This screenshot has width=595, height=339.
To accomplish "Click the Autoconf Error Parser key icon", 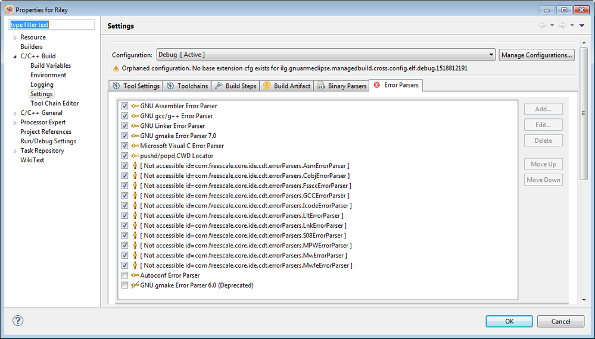I will click(x=135, y=275).
